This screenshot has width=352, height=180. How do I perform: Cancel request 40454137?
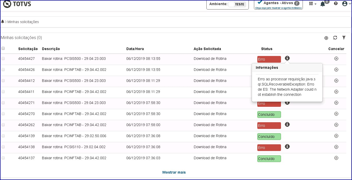[336, 158]
